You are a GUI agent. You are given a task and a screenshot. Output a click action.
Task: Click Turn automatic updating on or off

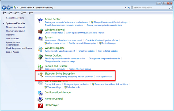point(60,51)
